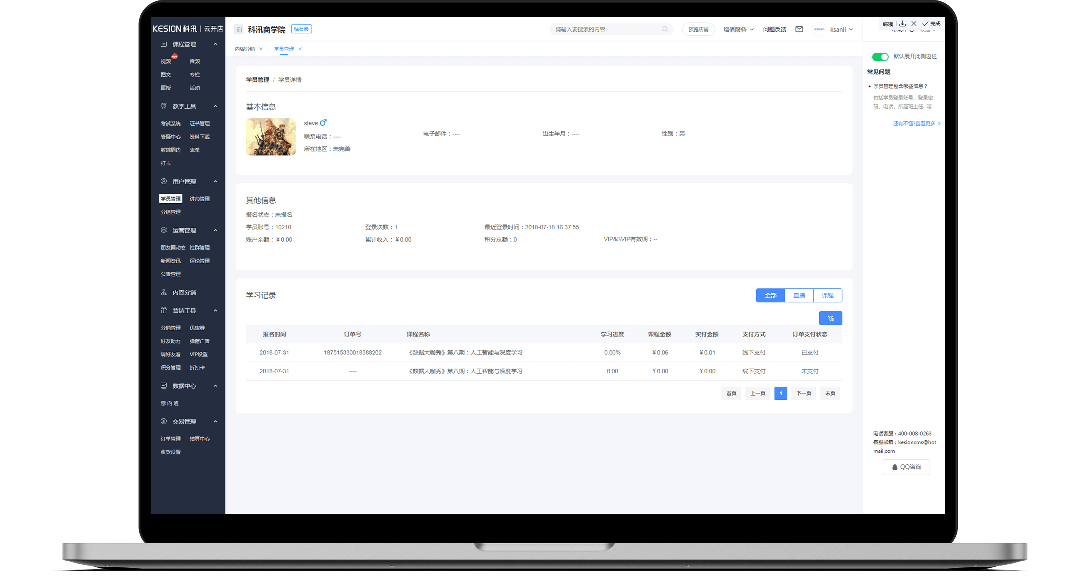Viewport: 1085px width, 586px height.
Task: Click the 用户管理 user icon
Action: pyautogui.click(x=163, y=181)
